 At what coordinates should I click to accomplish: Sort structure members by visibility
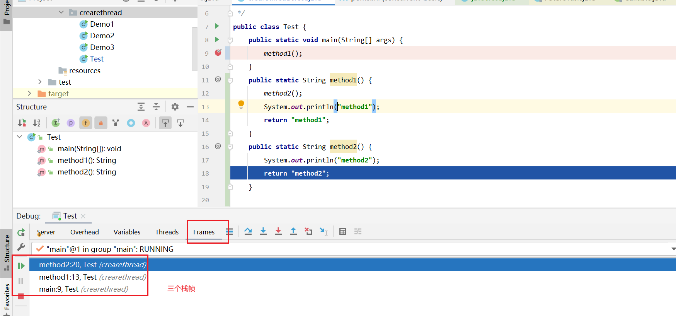point(22,123)
